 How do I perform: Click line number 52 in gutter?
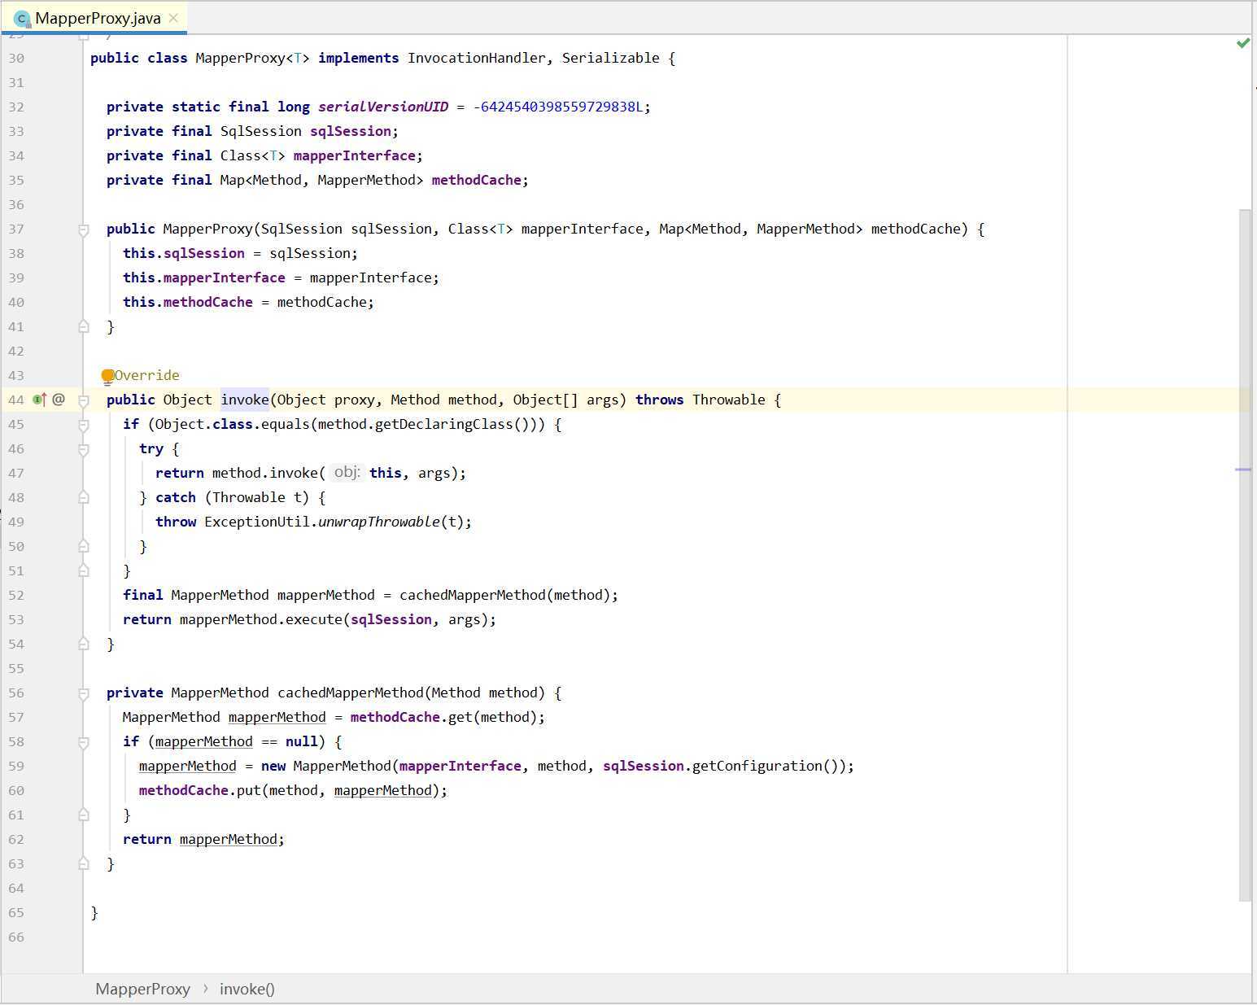[16, 596]
